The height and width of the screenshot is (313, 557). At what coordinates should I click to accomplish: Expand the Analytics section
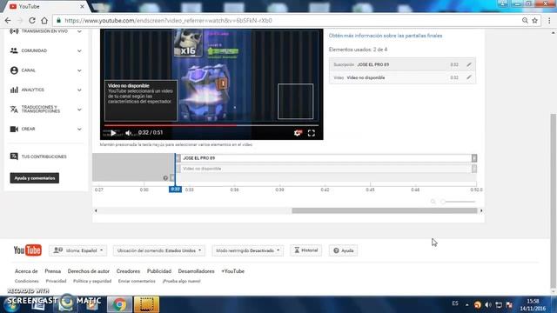click(x=79, y=90)
